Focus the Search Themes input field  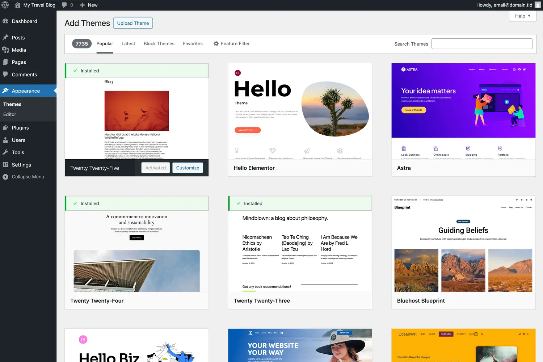pyautogui.click(x=482, y=44)
